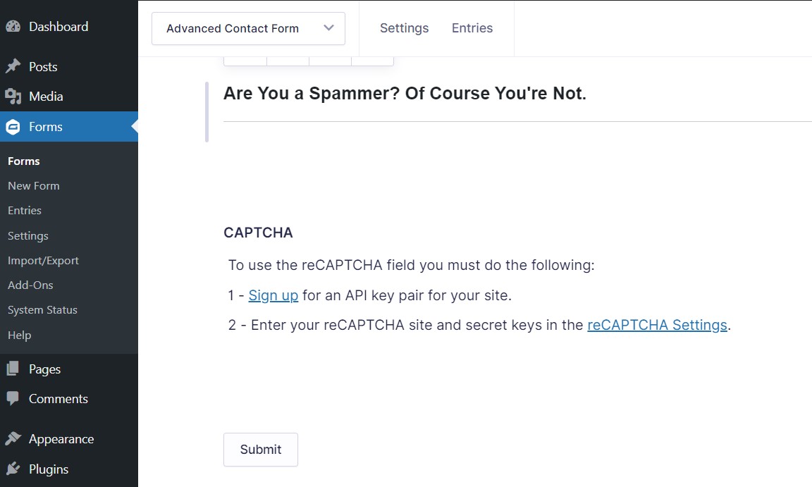Open the Appearance brush icon
812x487 pixels.
(13, 438)
